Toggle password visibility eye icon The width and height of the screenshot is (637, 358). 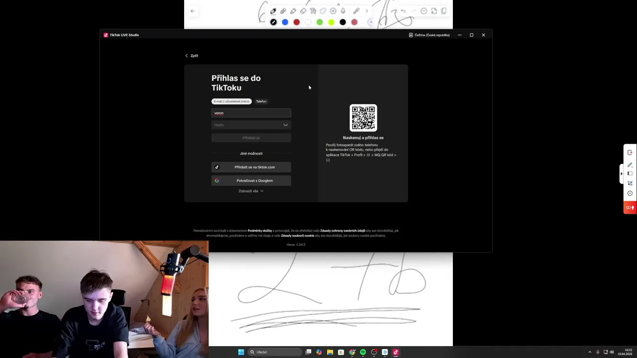point(286,125)
